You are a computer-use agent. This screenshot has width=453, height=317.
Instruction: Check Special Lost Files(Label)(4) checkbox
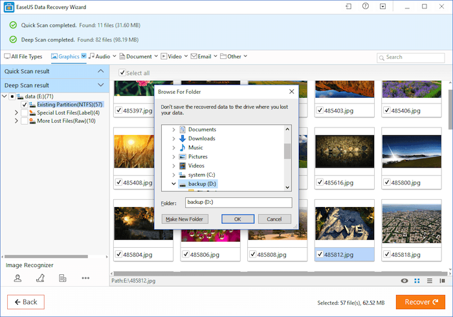coord(25,113)
